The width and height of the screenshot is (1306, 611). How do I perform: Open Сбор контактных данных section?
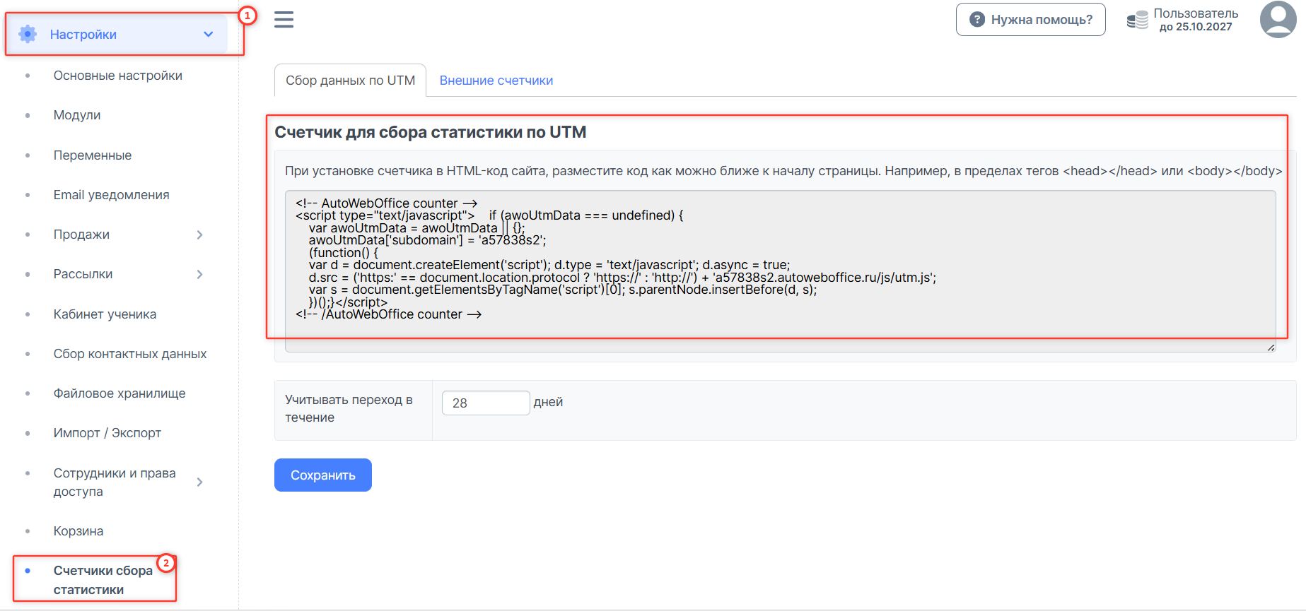[x=130, y=354]
